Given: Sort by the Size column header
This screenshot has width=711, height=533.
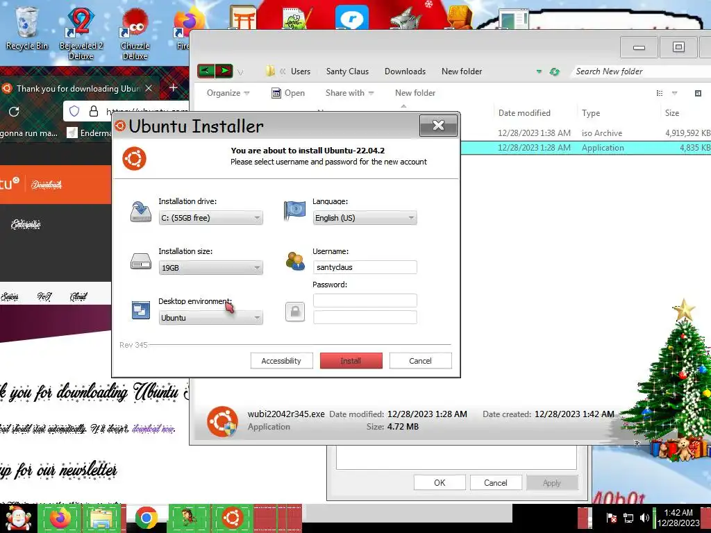Looking at the screenshot, I should 672,113.
